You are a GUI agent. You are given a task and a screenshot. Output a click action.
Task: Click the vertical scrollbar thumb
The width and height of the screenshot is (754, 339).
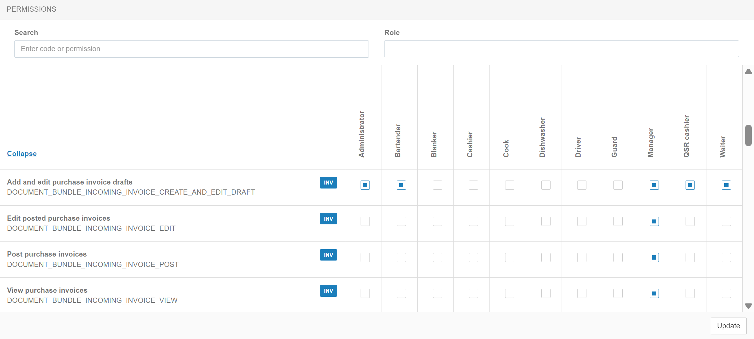(748, 135)
